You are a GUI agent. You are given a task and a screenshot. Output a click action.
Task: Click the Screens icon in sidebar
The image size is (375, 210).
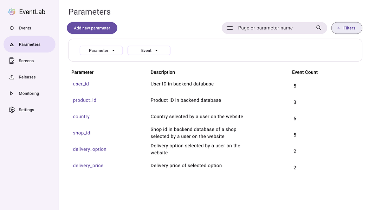tap(12, 61)
